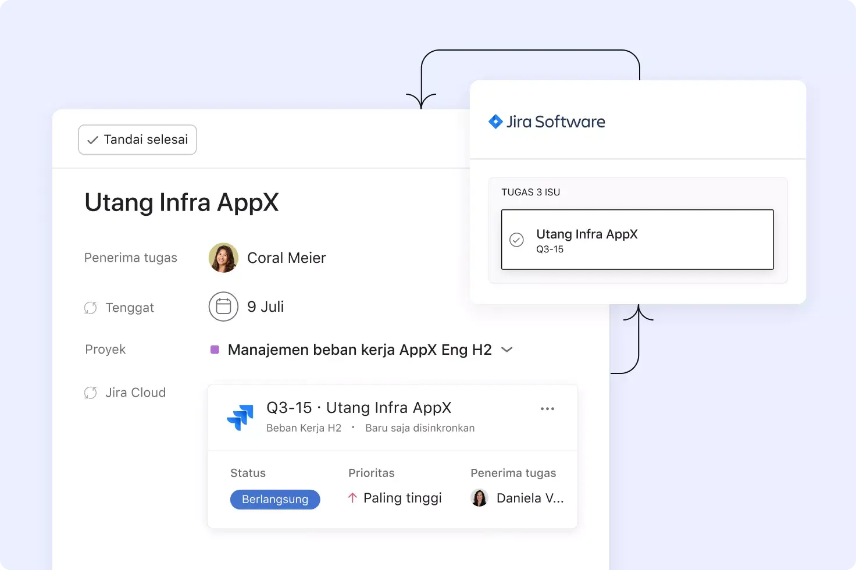This screenshot has width=856, height=570.
Task: Open the ellipsis menu on the Q3-15 card
Action: [547, 408]
